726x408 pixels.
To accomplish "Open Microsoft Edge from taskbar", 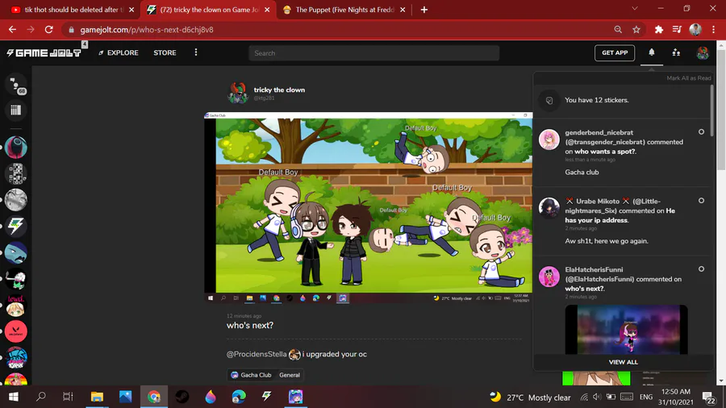I will point(239,397).
